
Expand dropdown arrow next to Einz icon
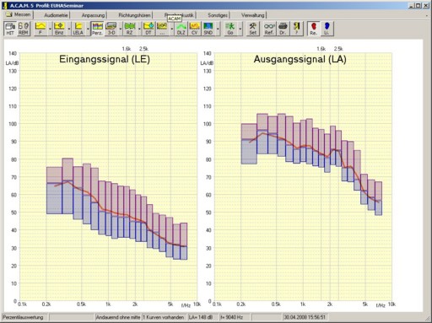coord(69,29)
